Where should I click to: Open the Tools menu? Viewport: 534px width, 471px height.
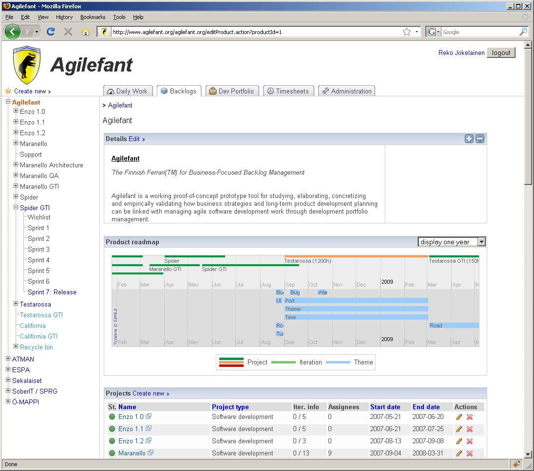pyautogui.click(x=119, y=17)
